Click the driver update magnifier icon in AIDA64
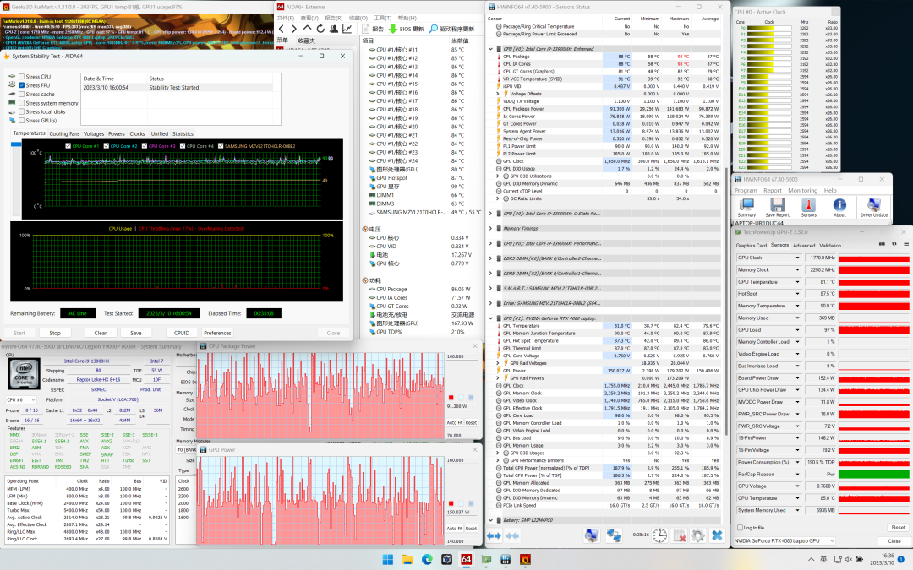This screenshot has width=913, height=570. click(x=433, y=29)
